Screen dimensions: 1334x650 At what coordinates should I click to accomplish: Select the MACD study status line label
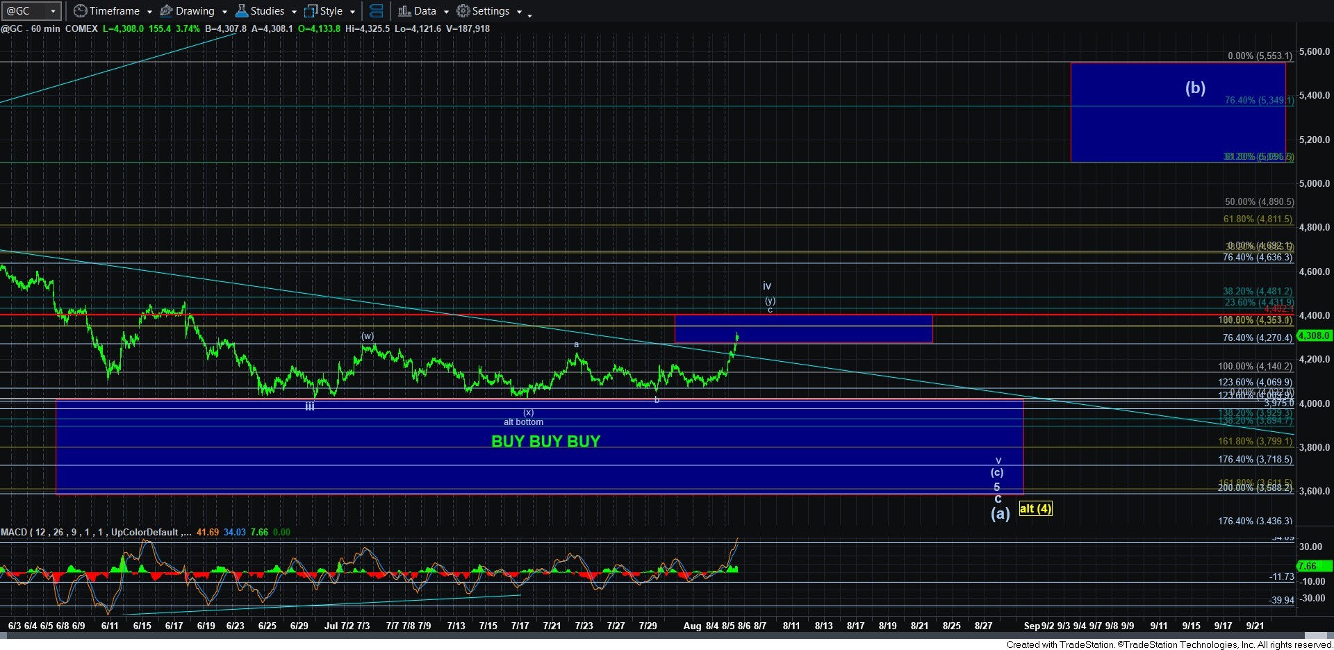tap(96, 533)
